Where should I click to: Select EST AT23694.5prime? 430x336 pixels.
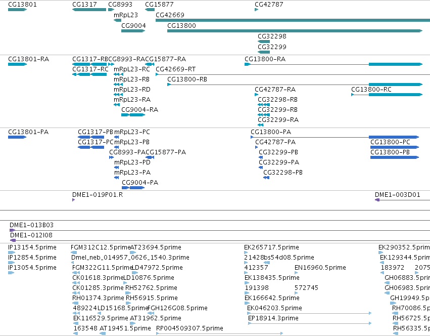pyautogui.click(x=156, y=247)
